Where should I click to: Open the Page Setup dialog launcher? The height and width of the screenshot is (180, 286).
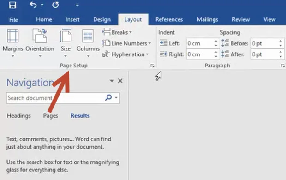(152, 66)
